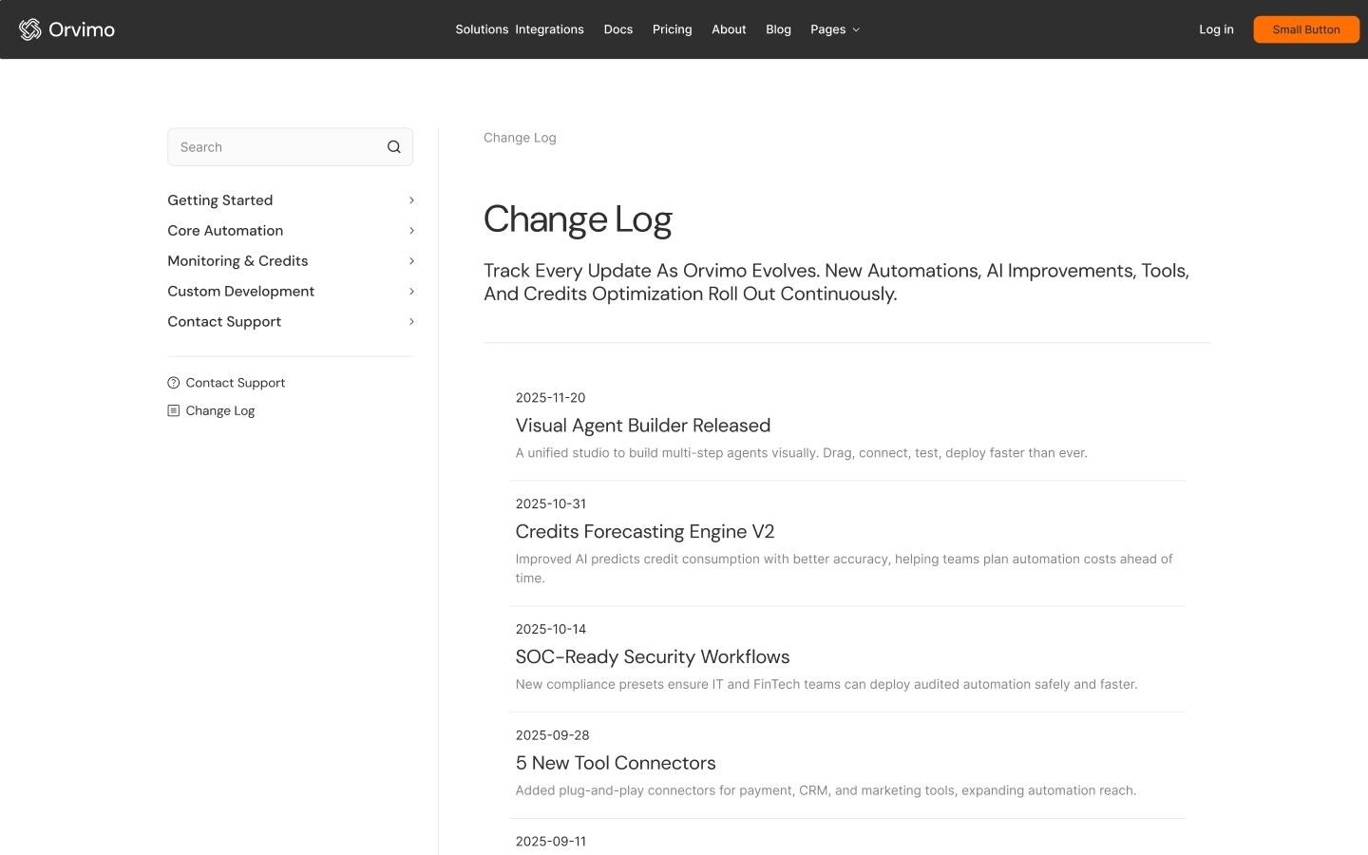Open Visual Agent Builder Released entry

(643, 426)
